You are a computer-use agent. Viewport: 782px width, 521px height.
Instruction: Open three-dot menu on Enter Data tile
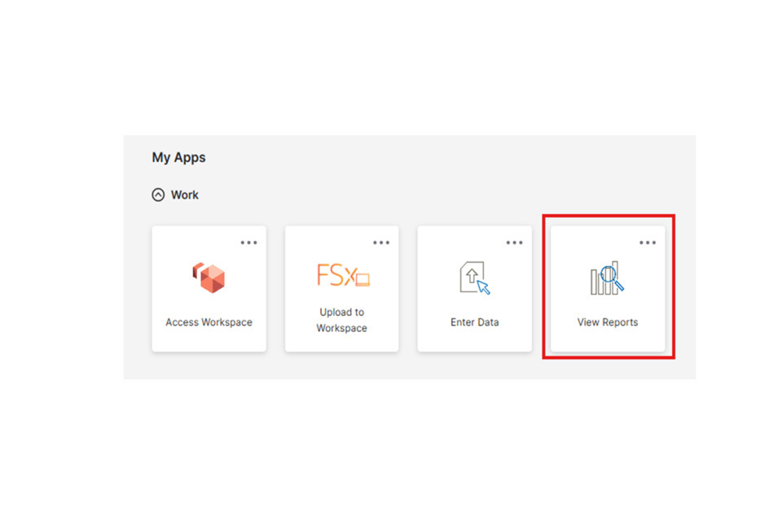(514, 243)
